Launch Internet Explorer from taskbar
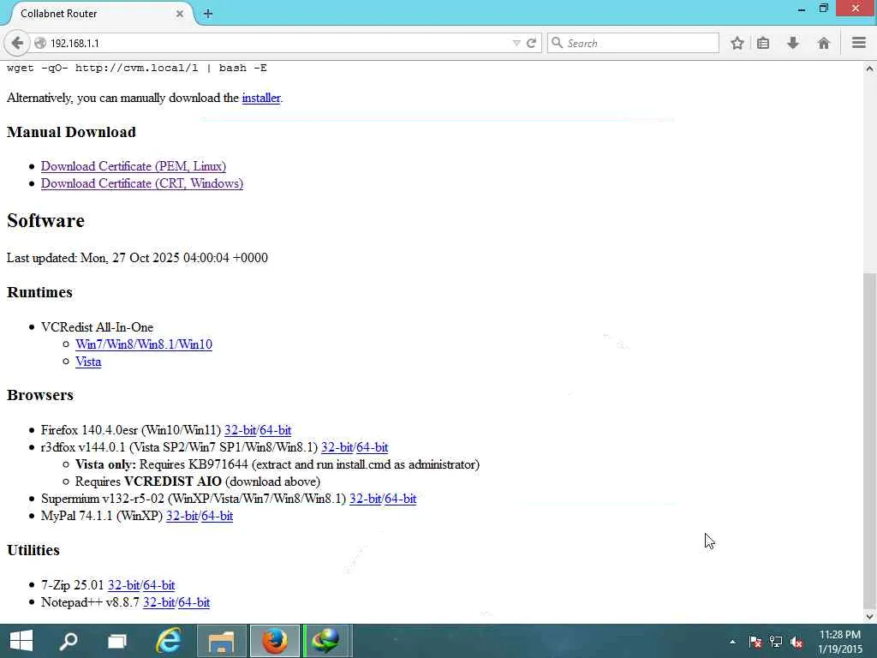The width and height of the screenshot is (877, 658). 169,641
